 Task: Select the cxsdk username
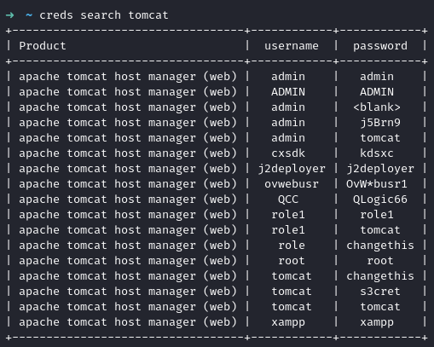(x=288, y=153)
